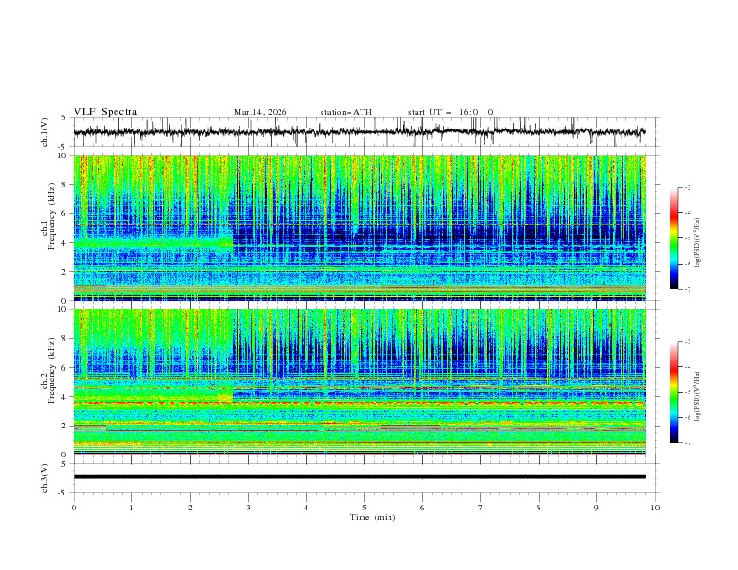Viewport: 738px width, 570px height.
Task: Select the "start UT = 16:0 :0" text
Action: [x=450, y=112]
